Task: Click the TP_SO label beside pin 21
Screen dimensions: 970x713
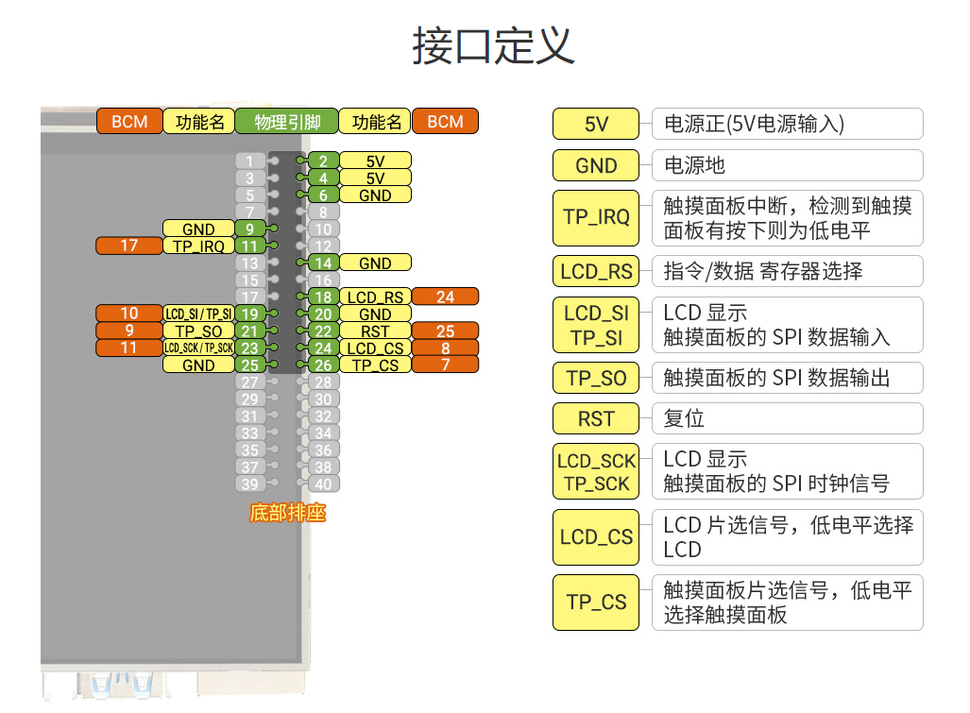Action: click(x=198, y=331)
